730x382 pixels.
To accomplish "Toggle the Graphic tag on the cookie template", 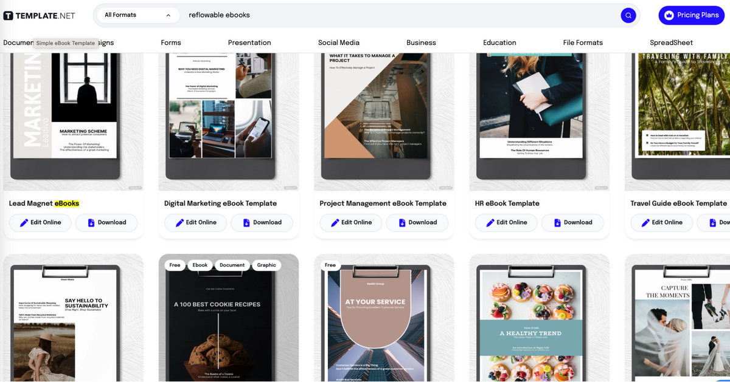I will (266, 265).
